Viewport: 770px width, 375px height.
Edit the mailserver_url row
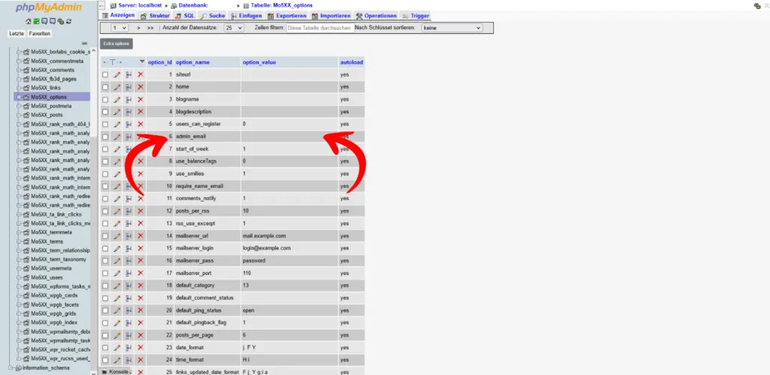[117, 236]
